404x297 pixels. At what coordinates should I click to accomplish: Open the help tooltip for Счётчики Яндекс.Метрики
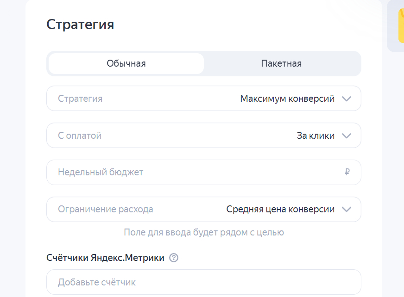[174, 258]
